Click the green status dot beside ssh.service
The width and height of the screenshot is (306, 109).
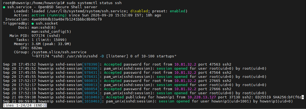point(4,7)
